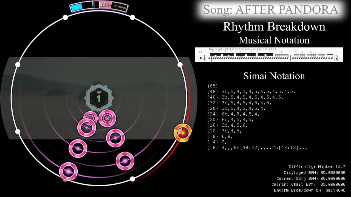Image resolution: width=351 pixels, height=197 pixels.
Task: Click the lower white dot on ring's left side
Action: point(18,132)
